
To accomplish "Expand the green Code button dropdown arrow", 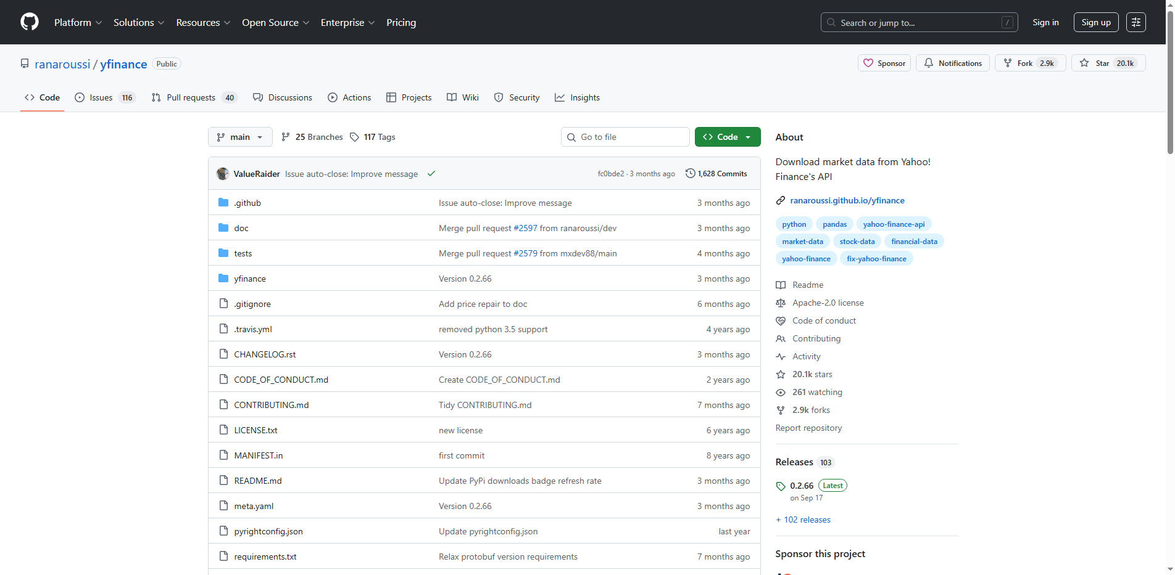I will pos(749,137).
